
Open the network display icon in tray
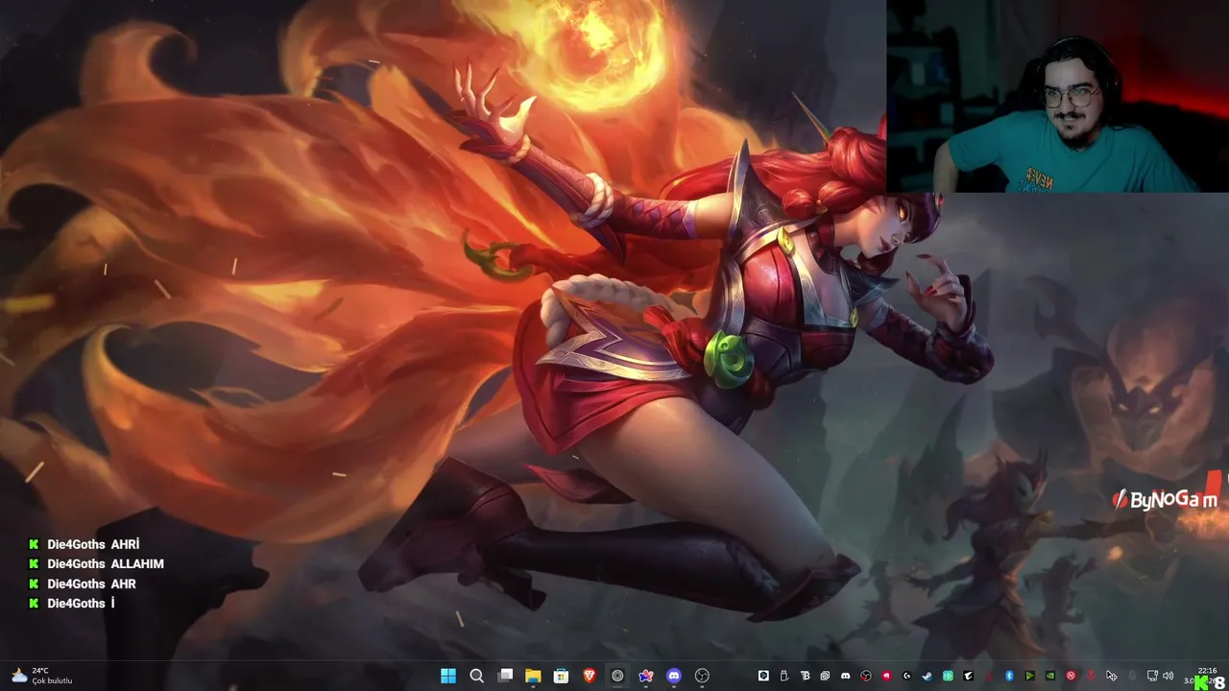[1153, 676]
